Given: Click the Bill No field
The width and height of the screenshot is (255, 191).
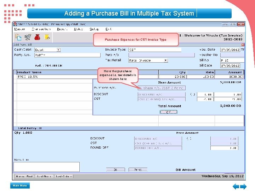Looking at the screenshot, I should point(232,60).
